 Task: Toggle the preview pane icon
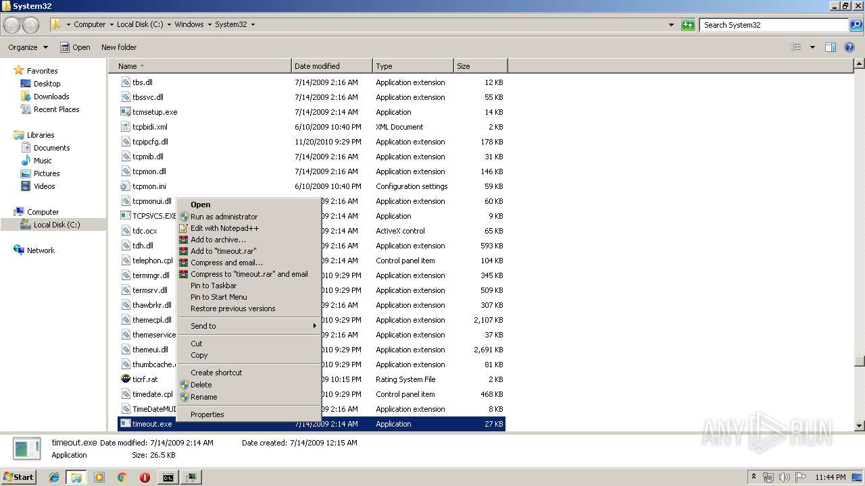(831, 47)
